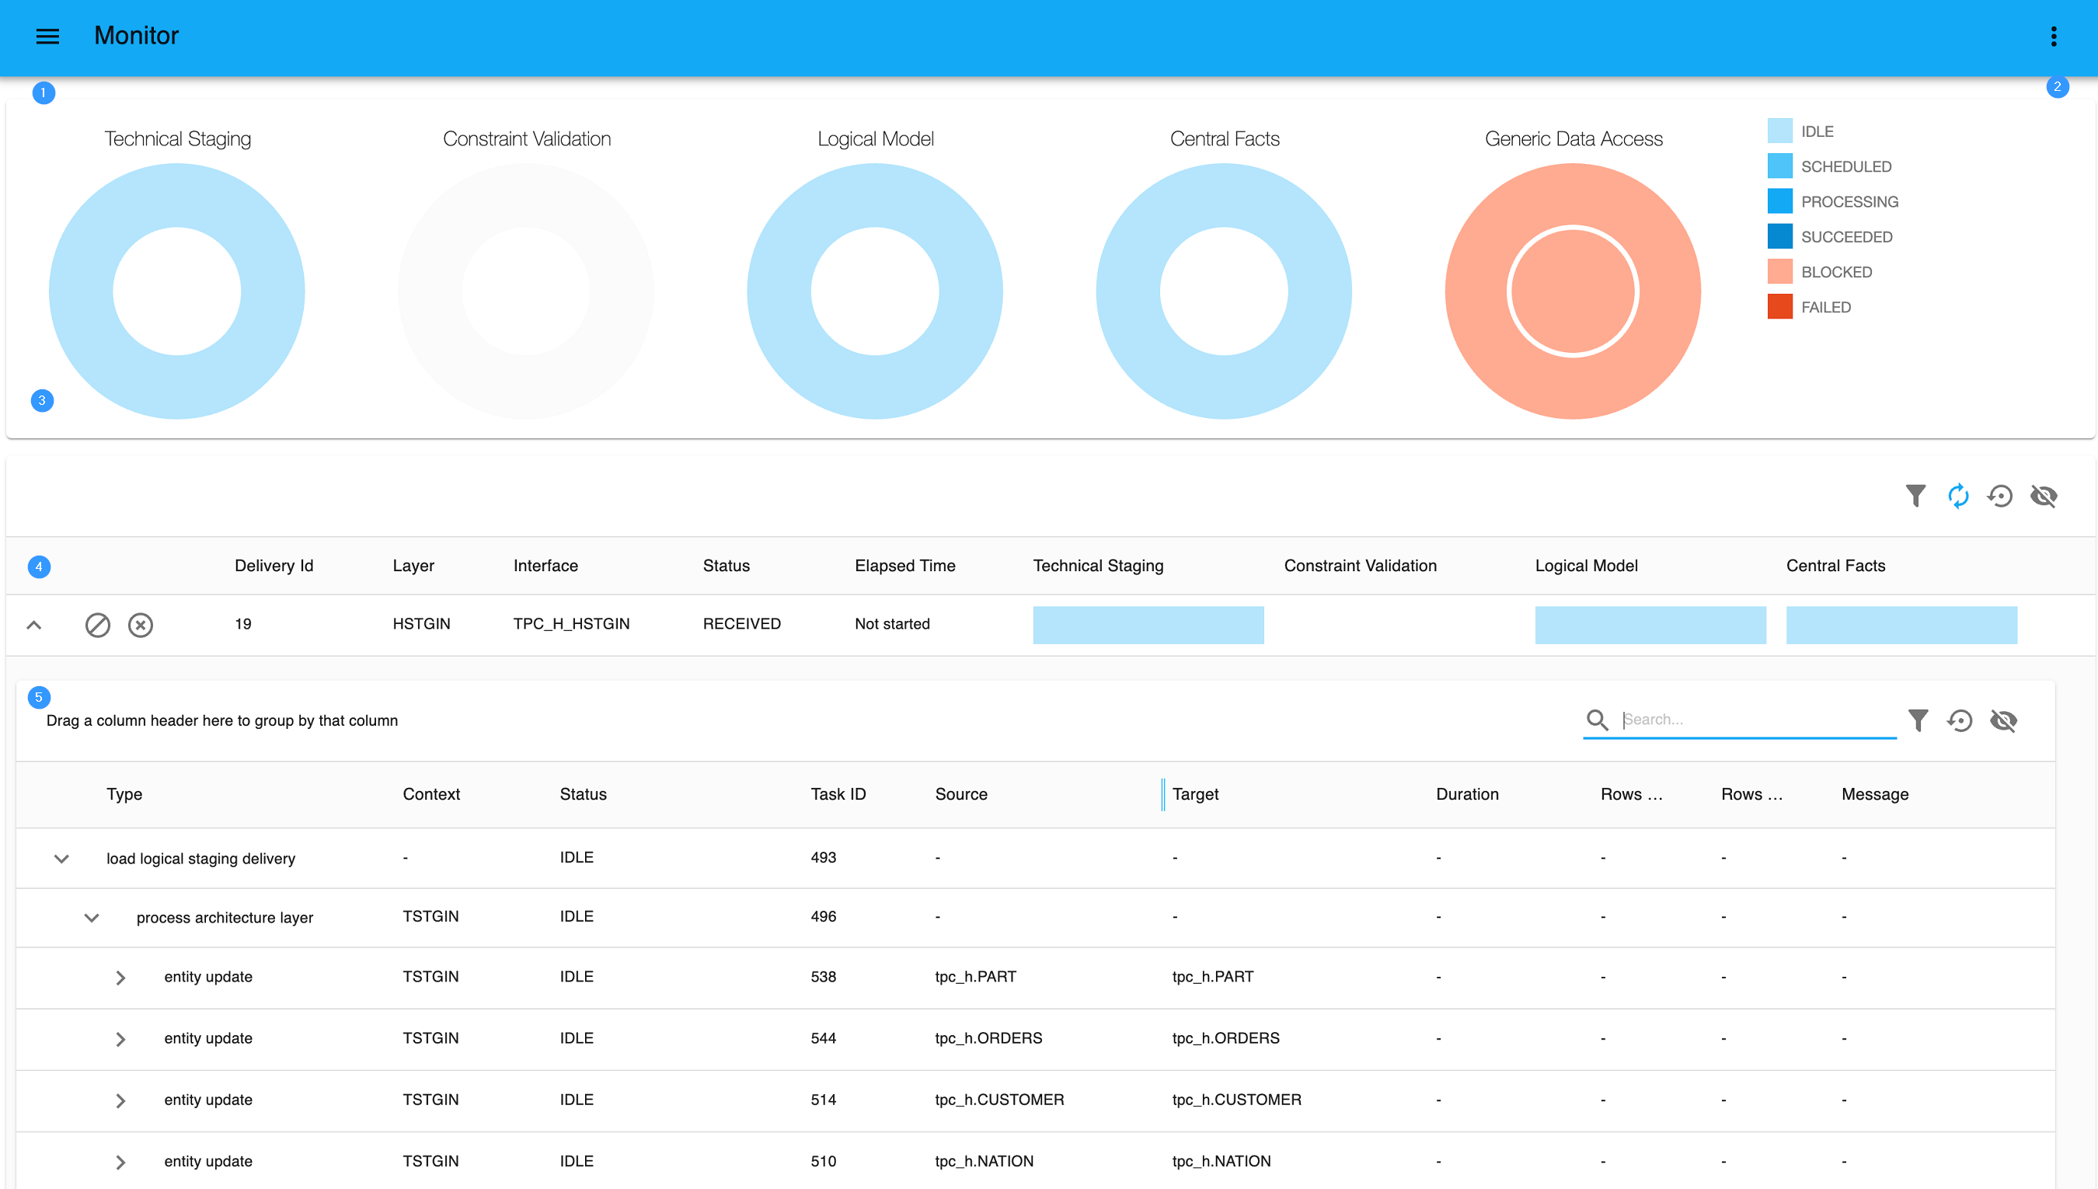Click the ban/ignore icon for delivery 19
Viewport: 2098px width, 1189px height.
pyautogui.click(x=96, y=624)
